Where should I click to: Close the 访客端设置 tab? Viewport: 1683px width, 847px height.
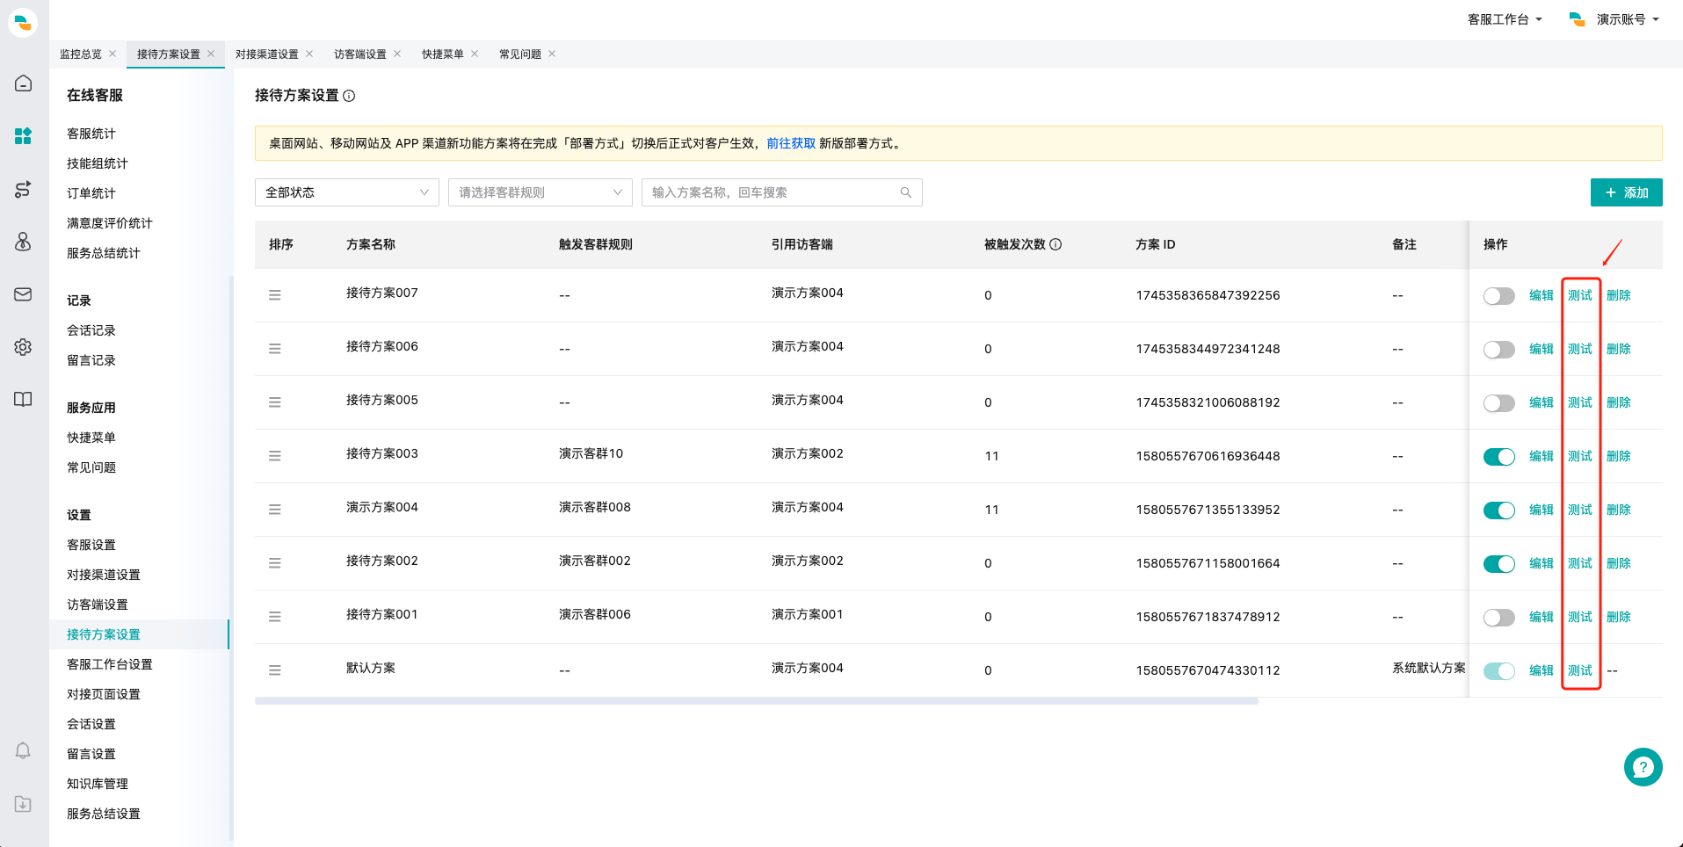click(397, 54)
